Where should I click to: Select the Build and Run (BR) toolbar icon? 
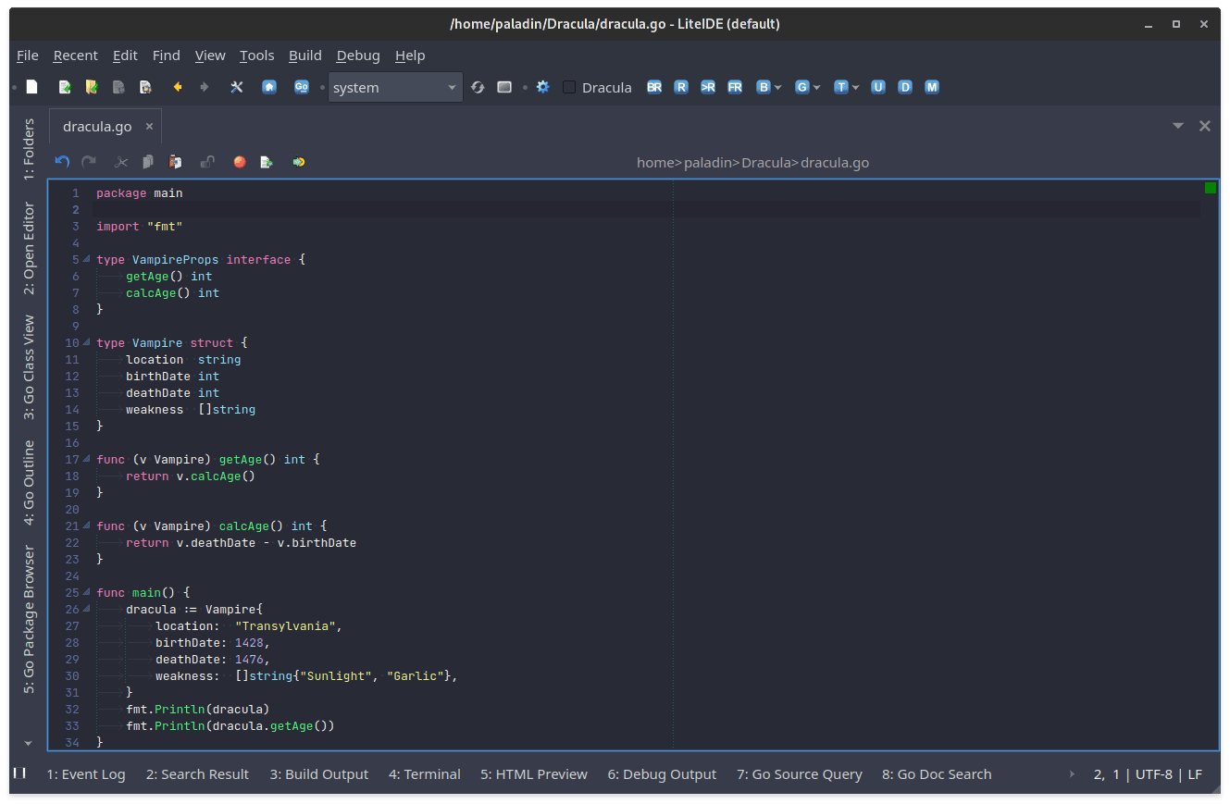coord(654,86)
